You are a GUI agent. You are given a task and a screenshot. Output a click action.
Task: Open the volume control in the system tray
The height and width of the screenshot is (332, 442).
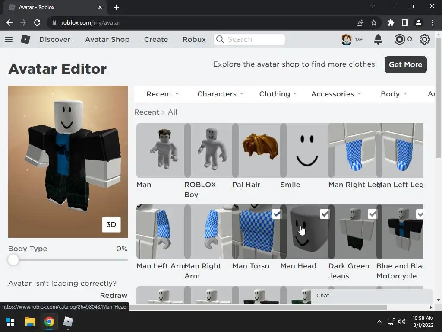click(x=402, y=322)
